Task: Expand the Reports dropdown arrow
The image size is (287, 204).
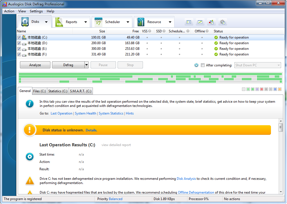Action: click(86, 22)
